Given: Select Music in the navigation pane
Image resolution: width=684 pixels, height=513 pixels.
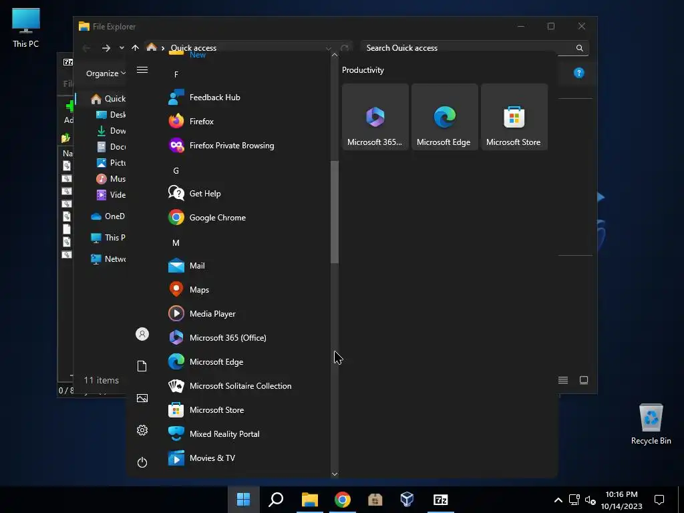Looking at the screenshot, I should [111, 179].
